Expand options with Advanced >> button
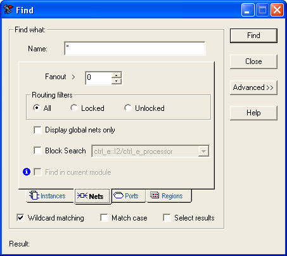The image size is (287, 256). pyautogui.click(x=253, y=87)
